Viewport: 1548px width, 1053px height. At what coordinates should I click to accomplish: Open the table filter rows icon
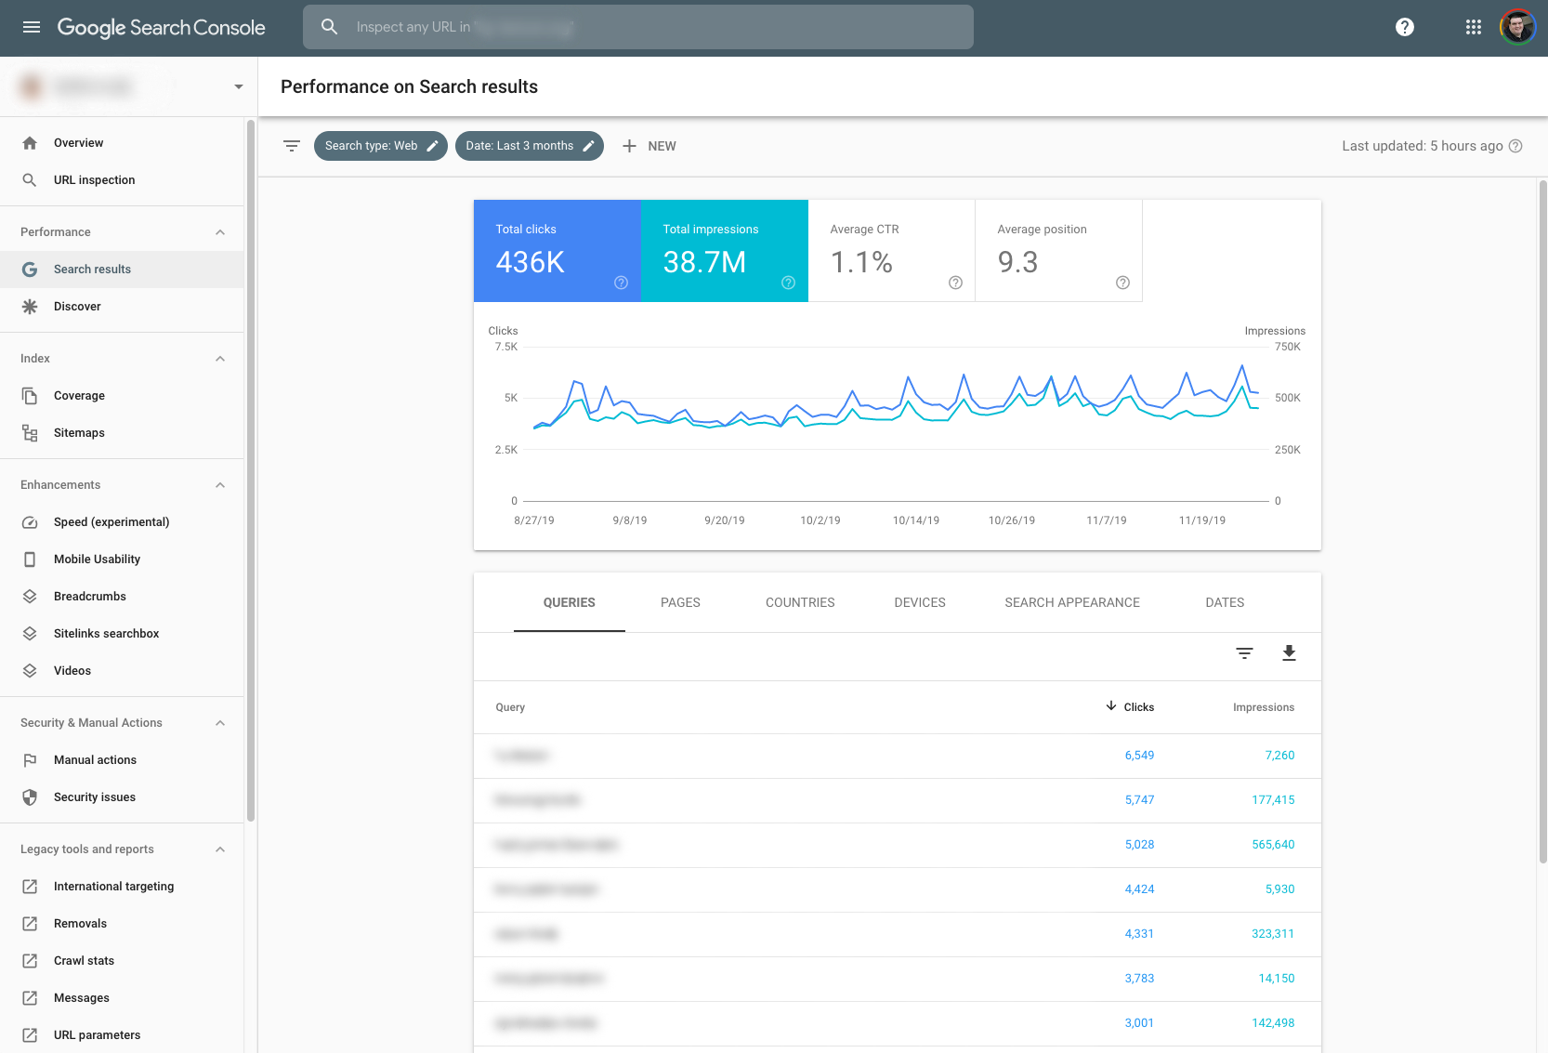click(x=1244, y=653)
